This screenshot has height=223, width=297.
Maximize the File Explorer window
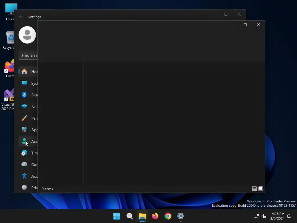point(245,25)
